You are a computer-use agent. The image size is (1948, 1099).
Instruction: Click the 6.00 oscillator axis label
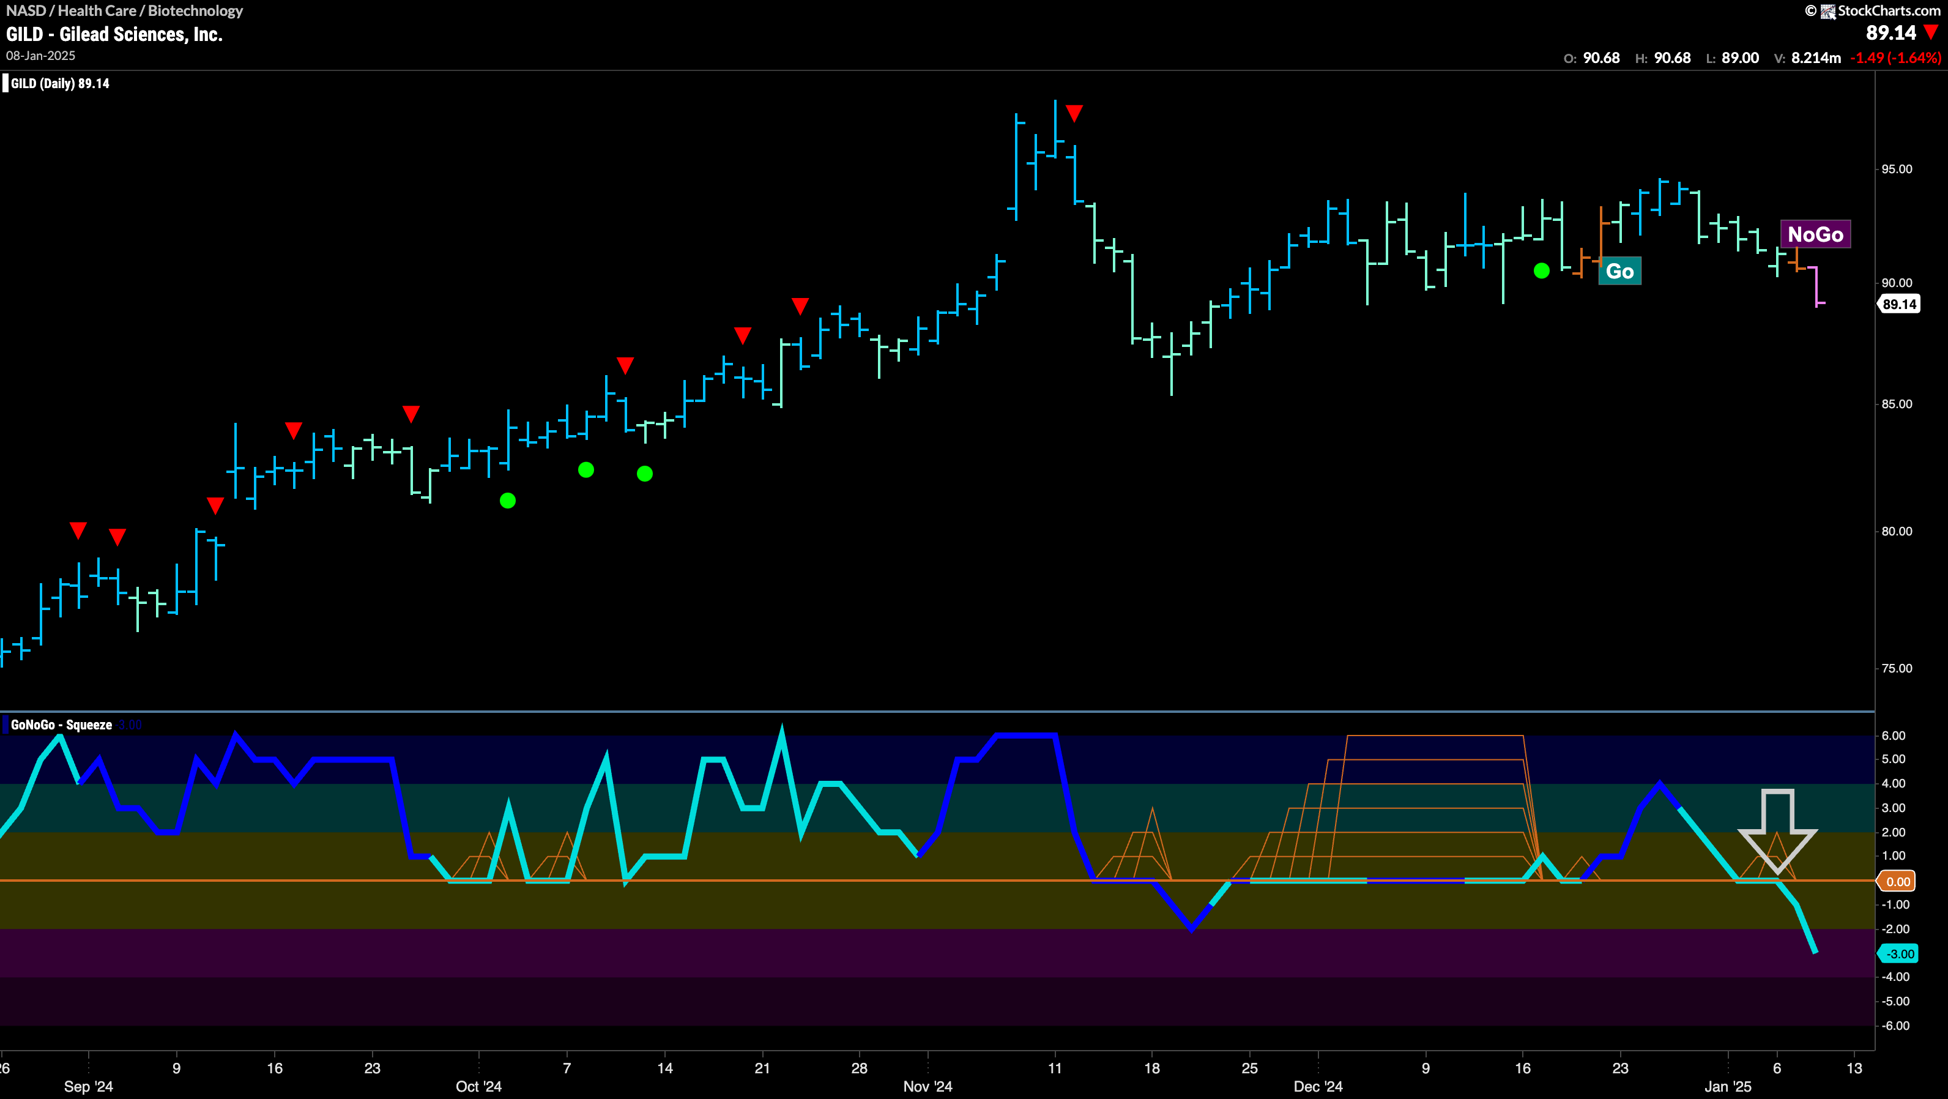pos(1894,735)
